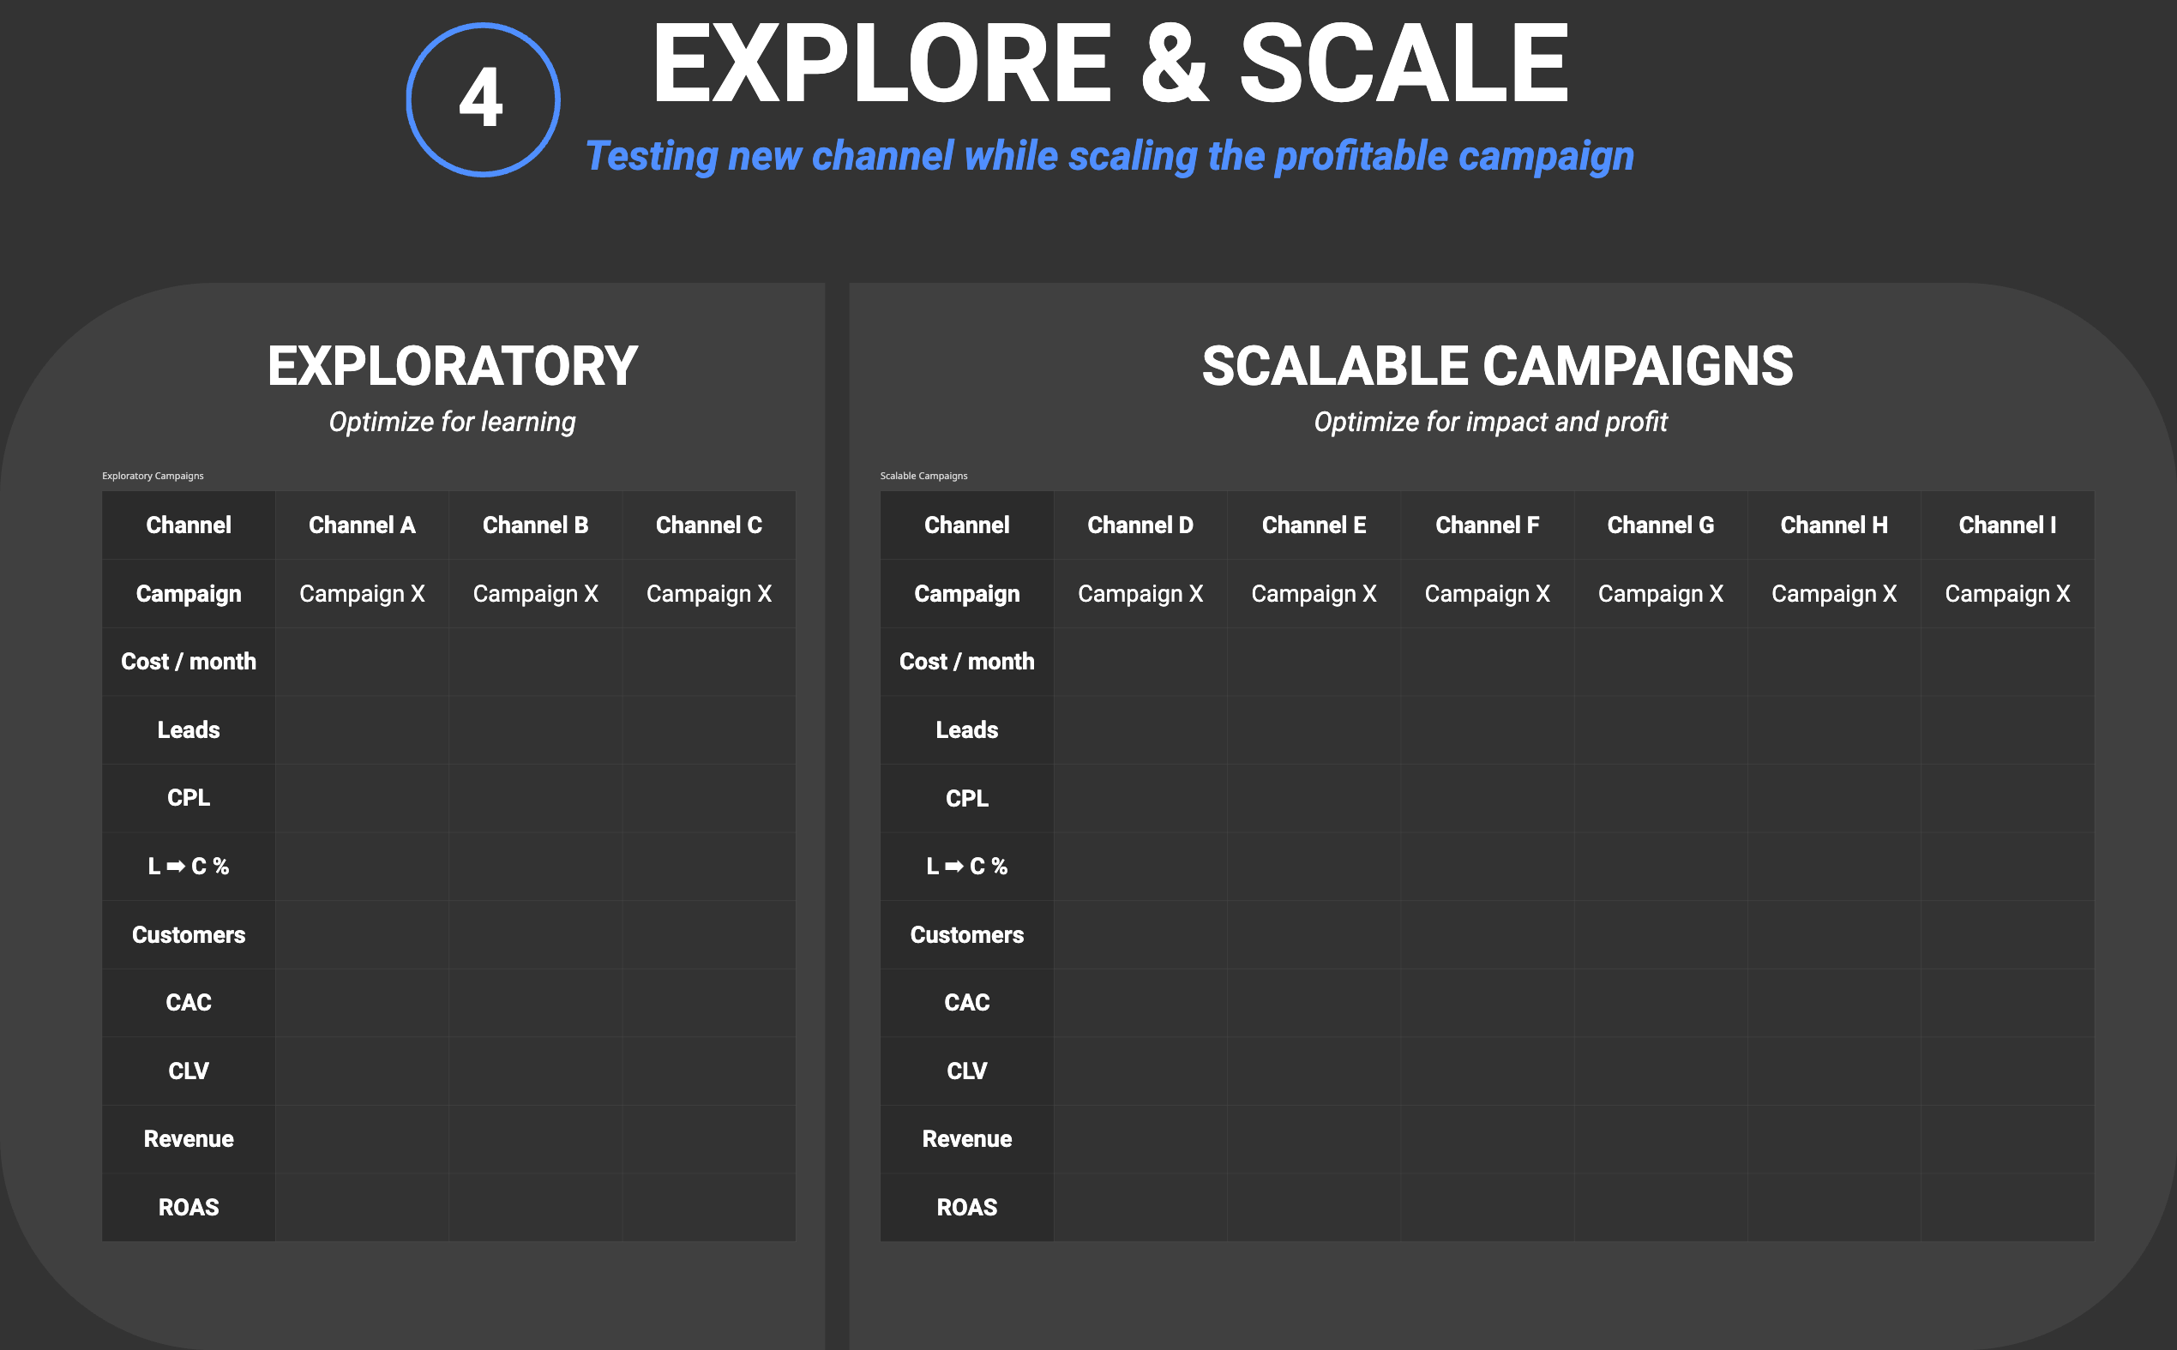Click "Campaign X" under Channel D

(1140, 594)
